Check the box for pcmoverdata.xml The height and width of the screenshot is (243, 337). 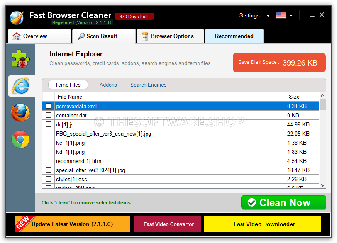coord(49,106)
